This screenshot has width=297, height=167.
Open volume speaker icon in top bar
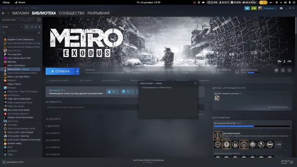pyautogui.click(x=285, y=2)
